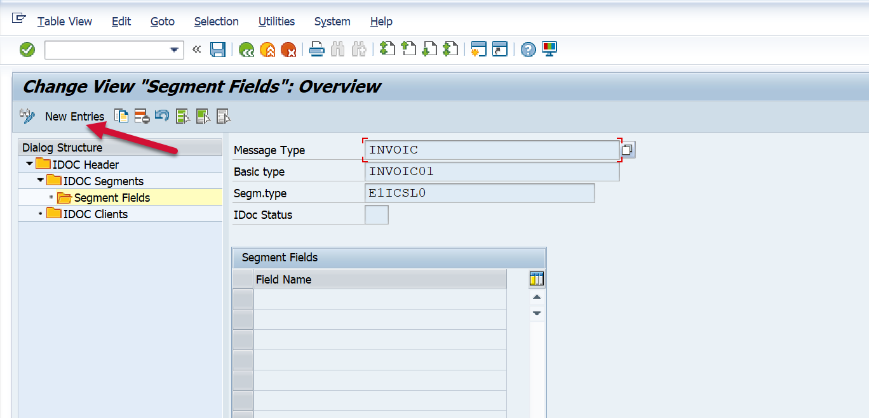Click the Customize Local Layout monitor icon
The width and height of the screenshot is (869, 418).
(x=549, y=49)
